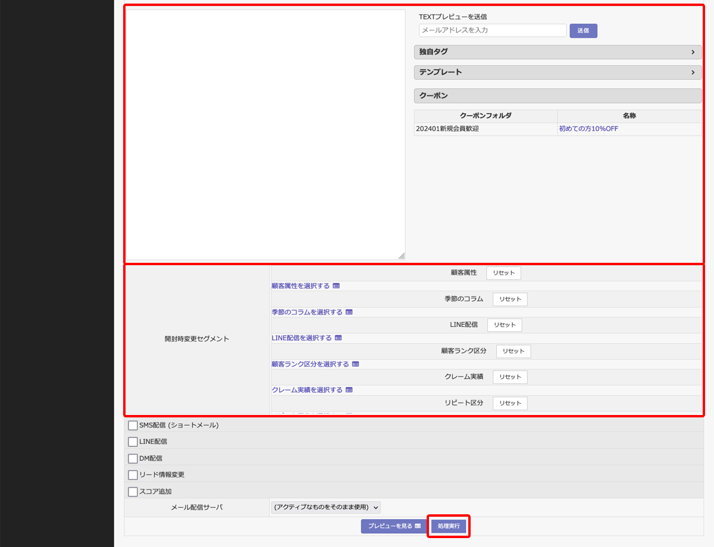This screenshot has height=547, width=714.
Task: Expand the テンプレート section
Action: coord(558,73)
